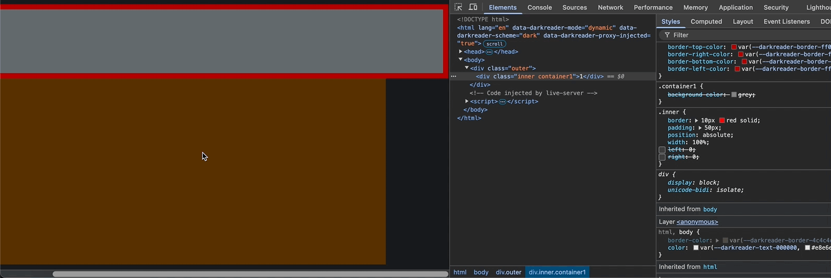Screen dimensions: 831x278
Task: Select div.outer in the breadcrumb bar
Action: (x=508, y=272)
